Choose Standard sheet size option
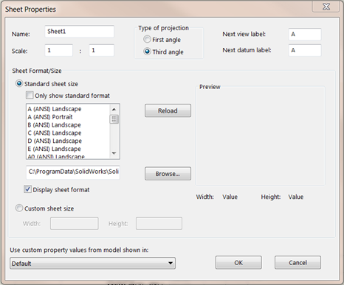The width and height of the screenshot is (344, 285). click(x=19, y=83)
